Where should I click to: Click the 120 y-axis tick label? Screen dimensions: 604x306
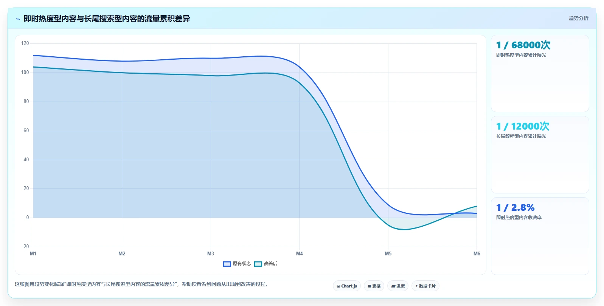click(25, 43)
